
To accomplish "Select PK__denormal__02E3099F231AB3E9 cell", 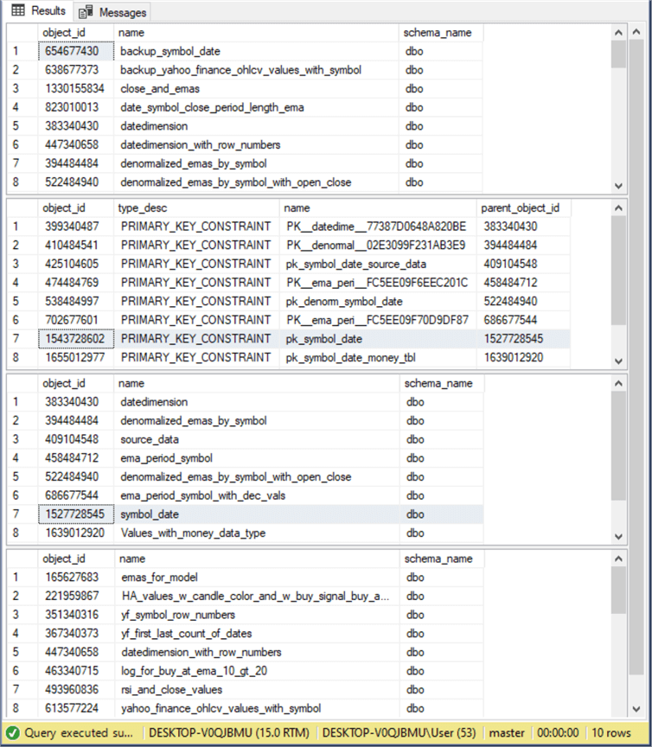I will (378, 245).
